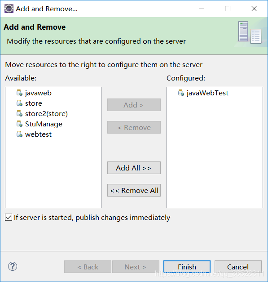Click the < Back button

pyautogui.click(x=88, y=267)
